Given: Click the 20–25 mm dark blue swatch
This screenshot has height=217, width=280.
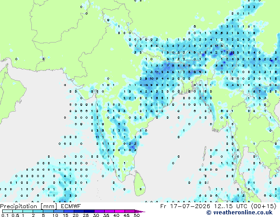Looking at the screenshot, I should click(79, 211).
